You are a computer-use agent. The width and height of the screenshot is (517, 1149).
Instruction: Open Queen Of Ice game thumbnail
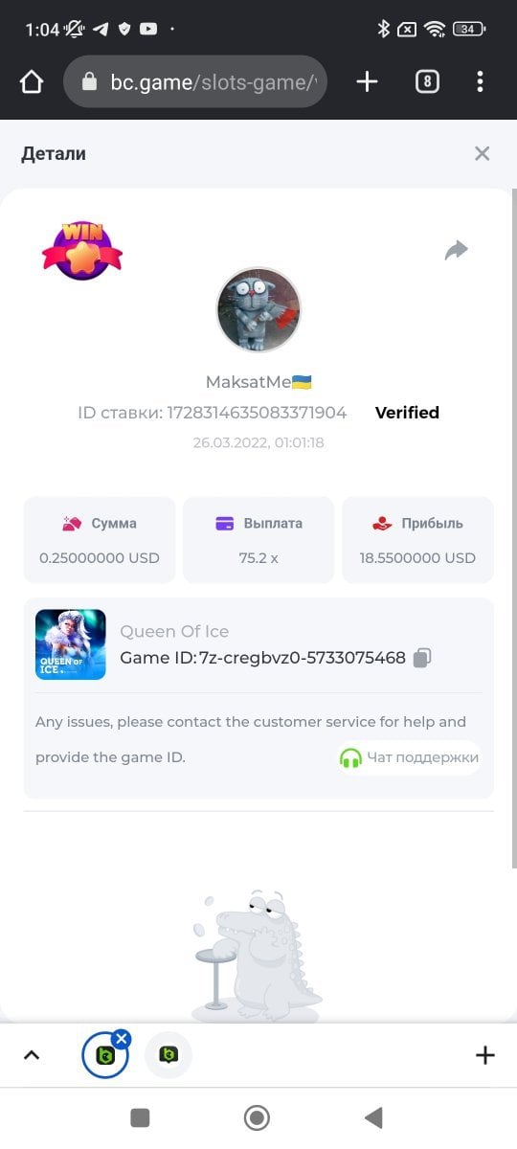tap(71, 644)
